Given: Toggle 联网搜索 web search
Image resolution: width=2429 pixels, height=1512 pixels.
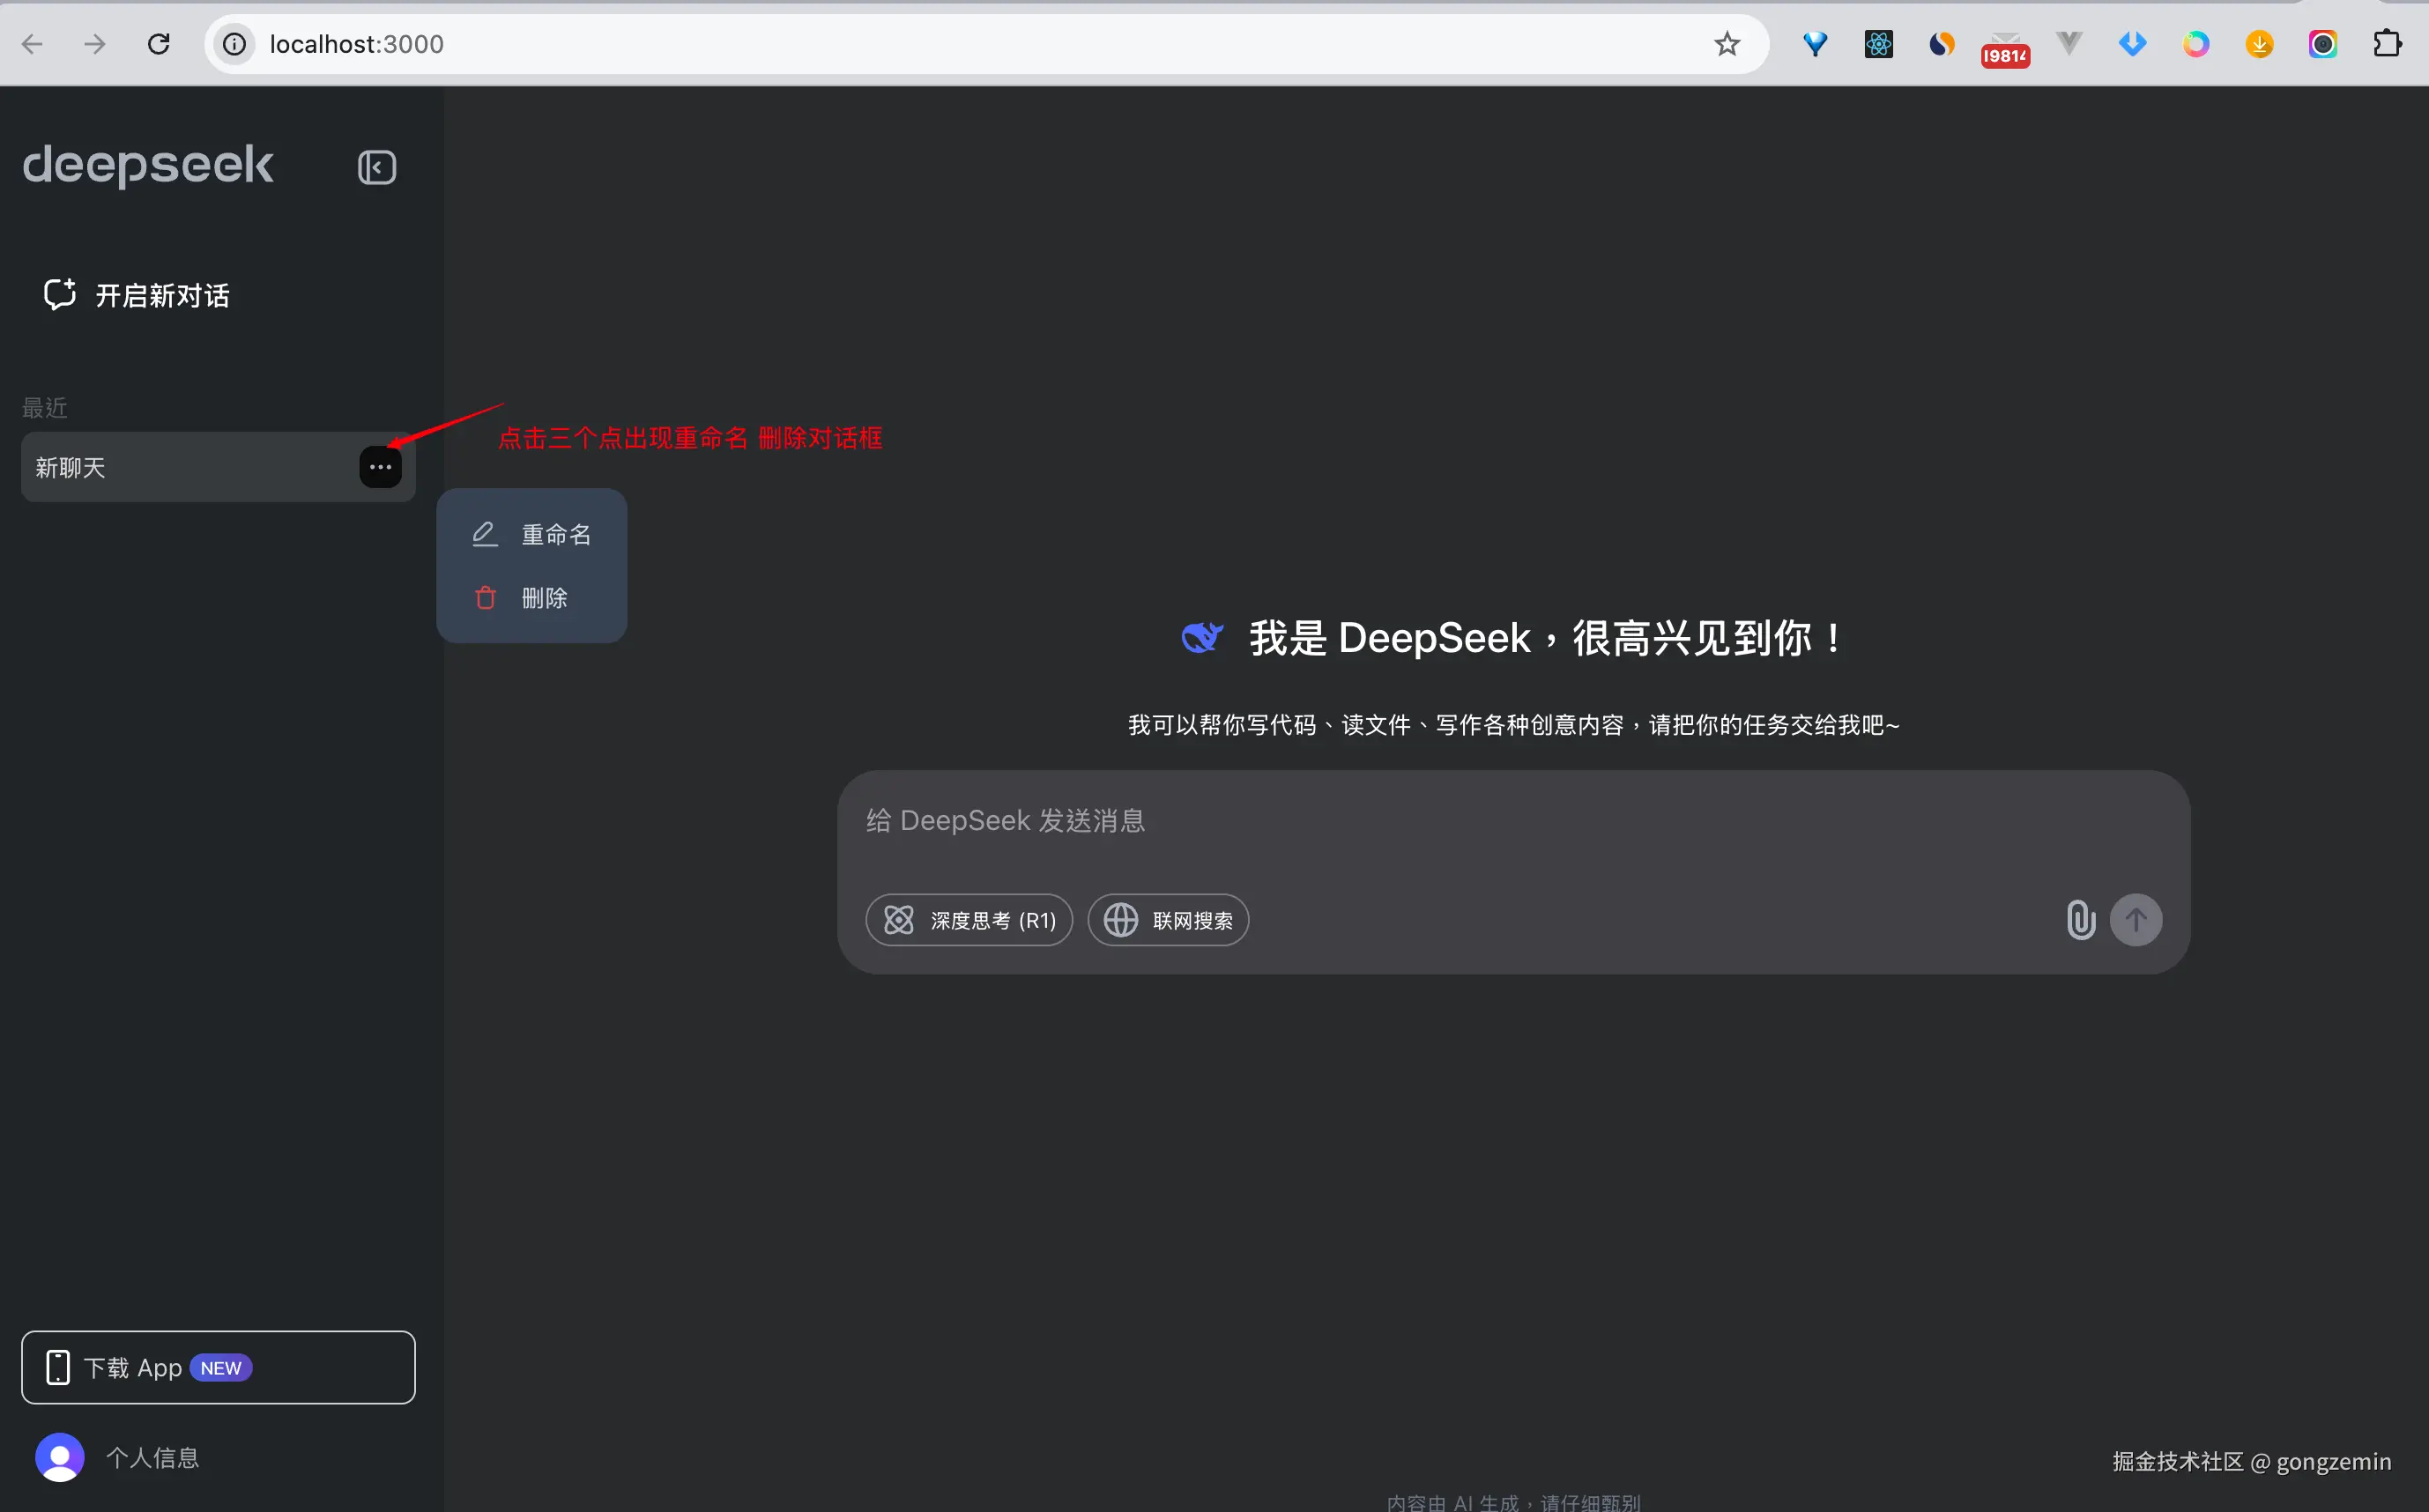Looking at the screenshot, I should point(1168,920).
